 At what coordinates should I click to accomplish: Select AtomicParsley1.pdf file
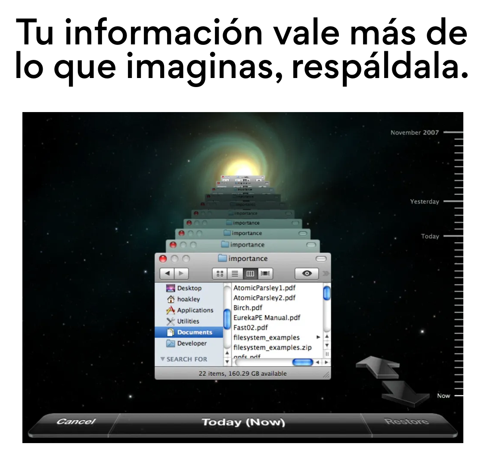pyautogui.click(x=264, y=288)
